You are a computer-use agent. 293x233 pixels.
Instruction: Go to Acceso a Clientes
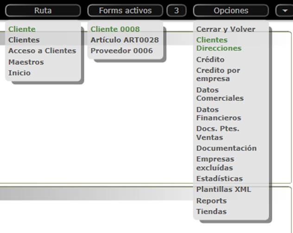(x=42, y=51)
